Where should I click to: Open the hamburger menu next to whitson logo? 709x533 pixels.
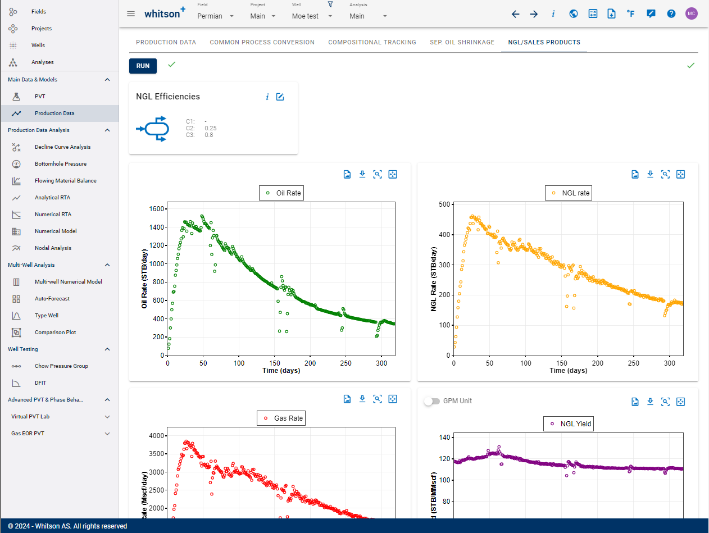131,14
